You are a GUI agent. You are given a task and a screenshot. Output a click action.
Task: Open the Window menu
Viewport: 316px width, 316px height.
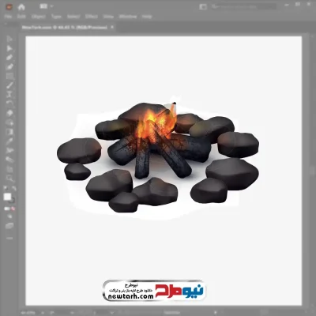click(x=128, y=17)
